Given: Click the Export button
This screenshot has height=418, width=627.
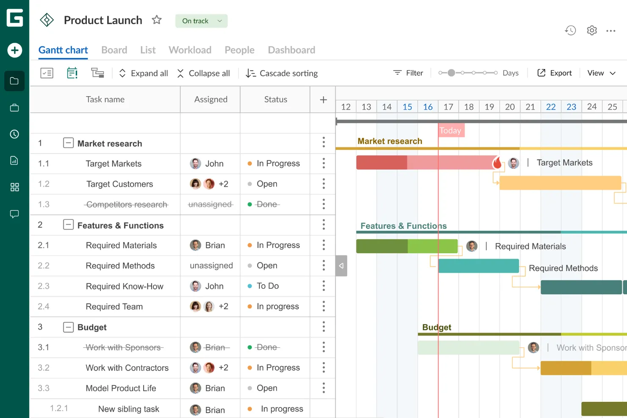Looking at the screenshot, I should pos(555,73).
